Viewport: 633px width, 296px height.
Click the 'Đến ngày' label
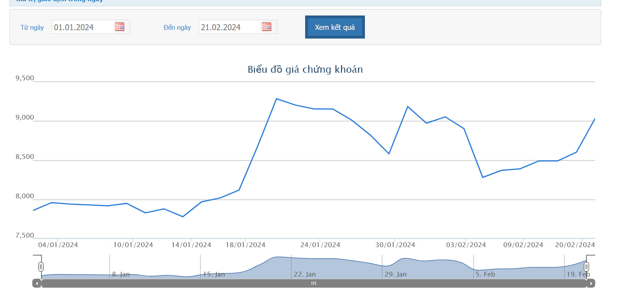(177, 27)
